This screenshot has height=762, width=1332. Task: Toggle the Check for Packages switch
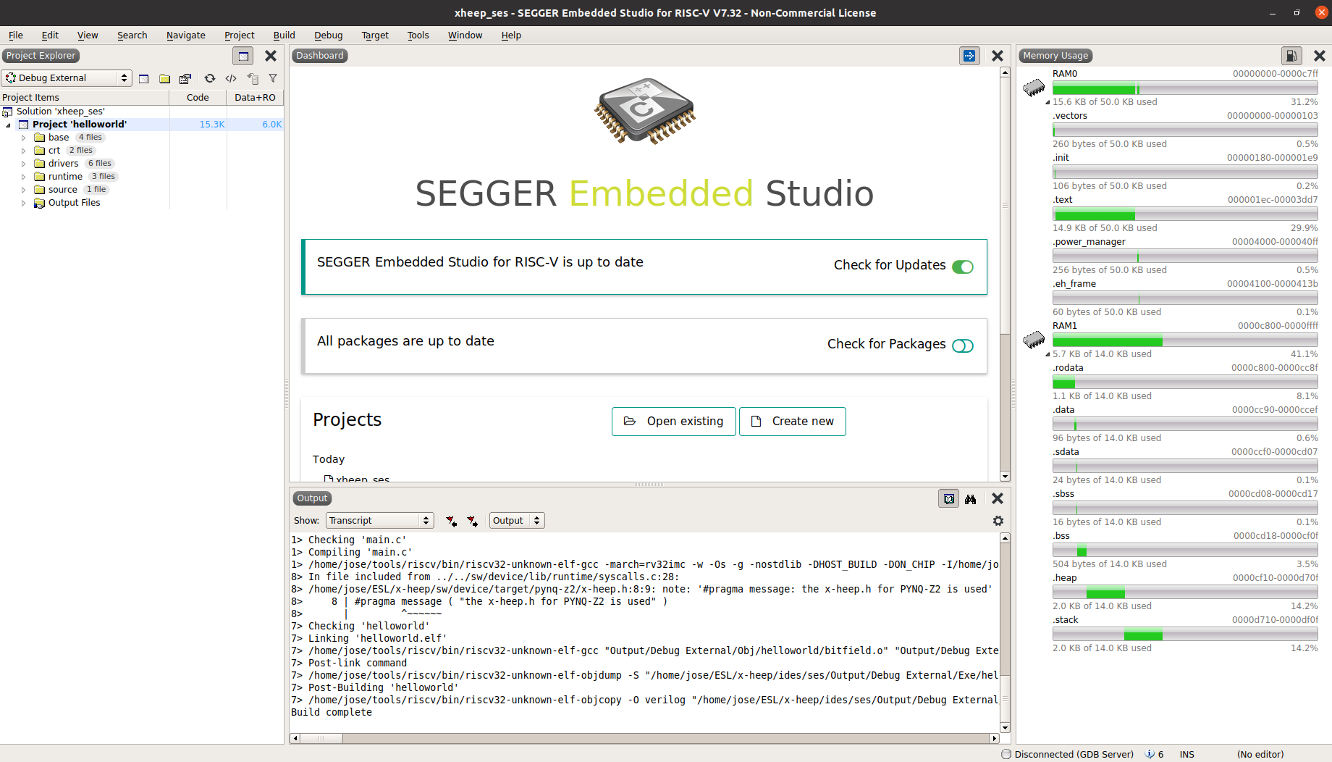coord(963,346)
